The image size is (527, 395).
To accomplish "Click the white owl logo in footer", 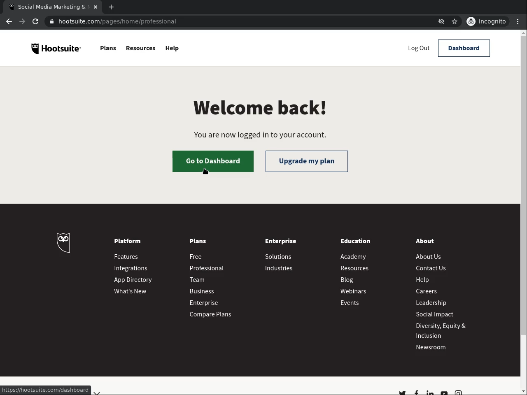I will pyautogui.click(x=63, y=243).
